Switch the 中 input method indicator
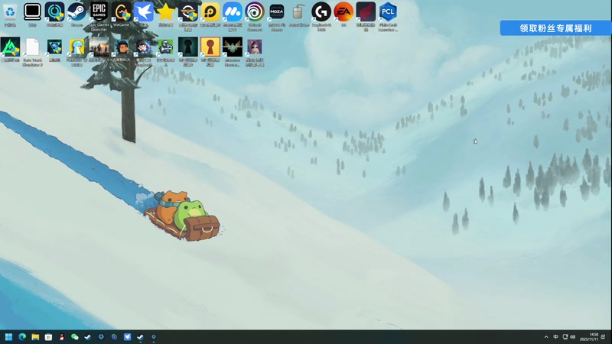The height and width of the screenshot is (344, 612). 555,337
